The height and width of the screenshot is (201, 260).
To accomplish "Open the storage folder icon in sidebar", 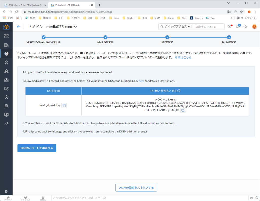I will [6, 115].
